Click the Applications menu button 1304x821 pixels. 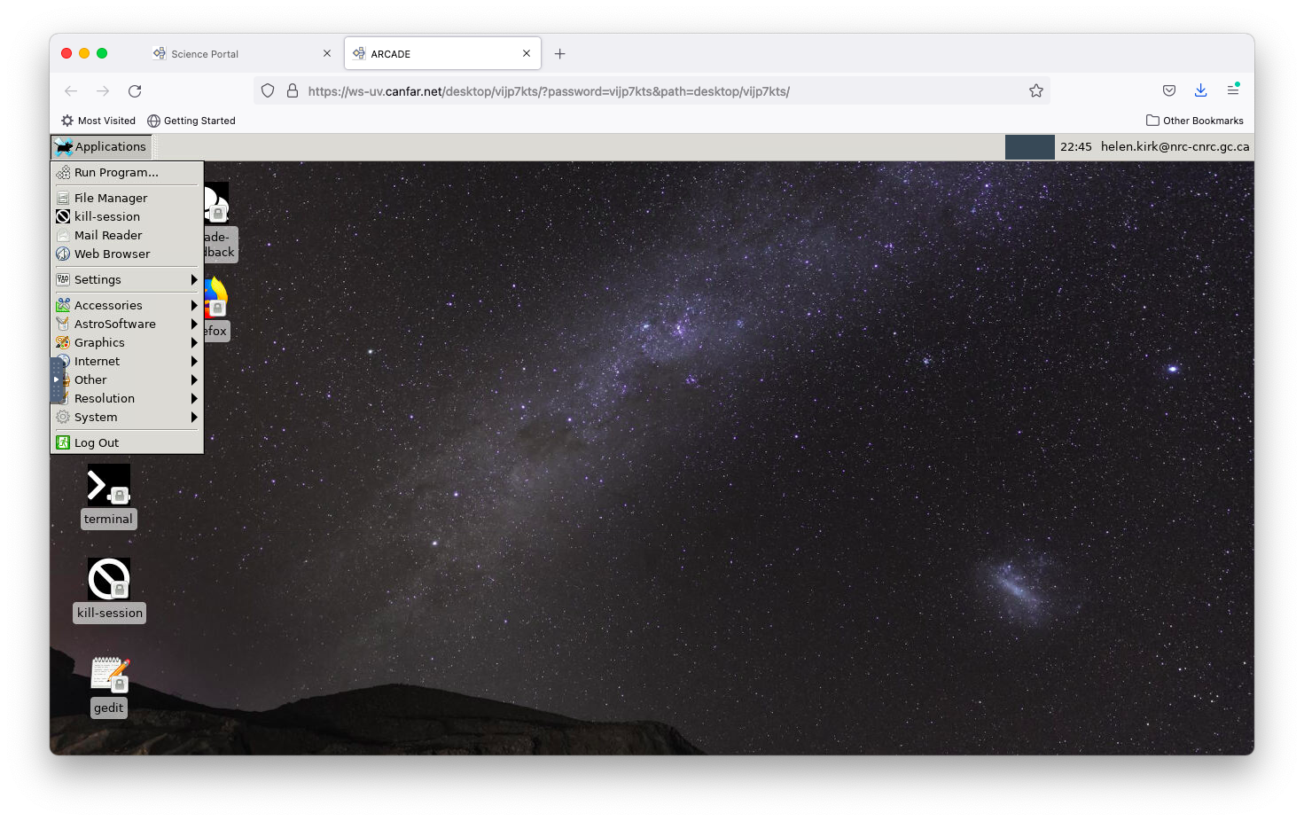click(x=101, y=146)
